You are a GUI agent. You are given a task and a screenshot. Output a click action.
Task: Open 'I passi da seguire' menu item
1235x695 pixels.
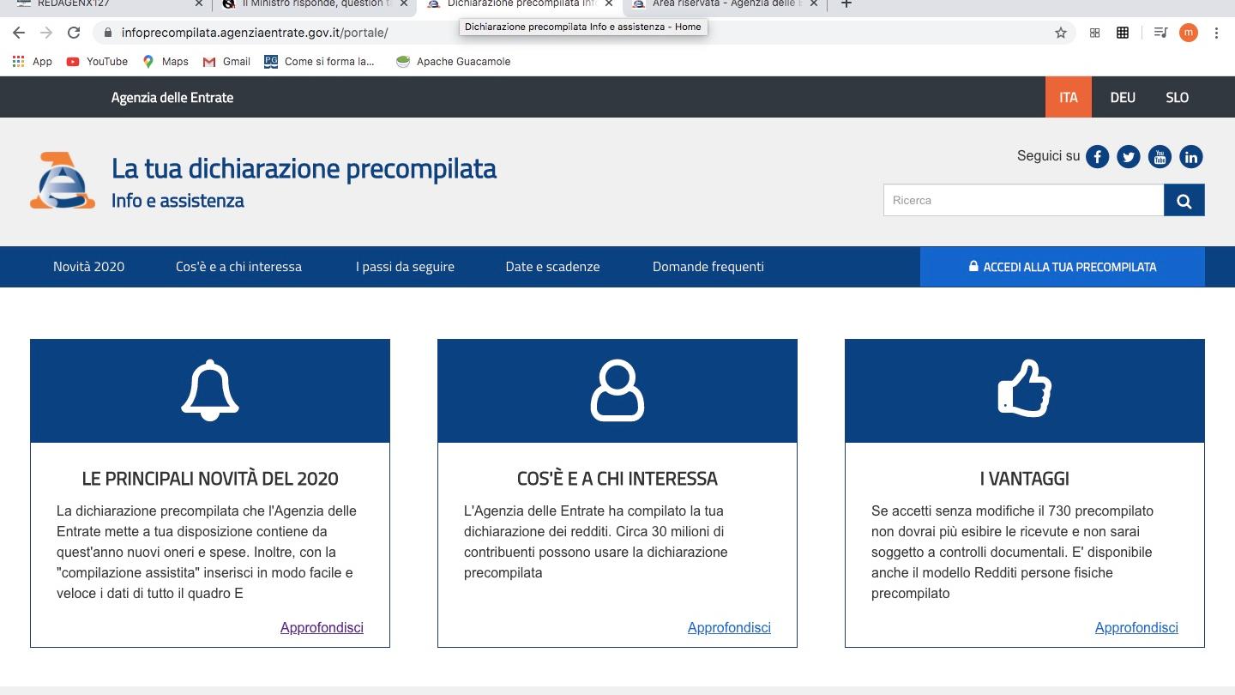(405, 266)
